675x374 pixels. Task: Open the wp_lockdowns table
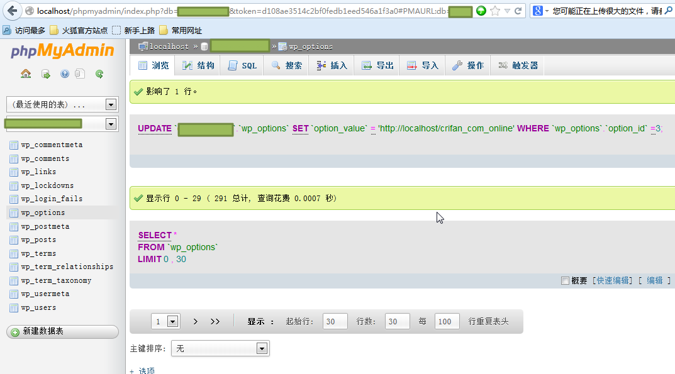47,185
